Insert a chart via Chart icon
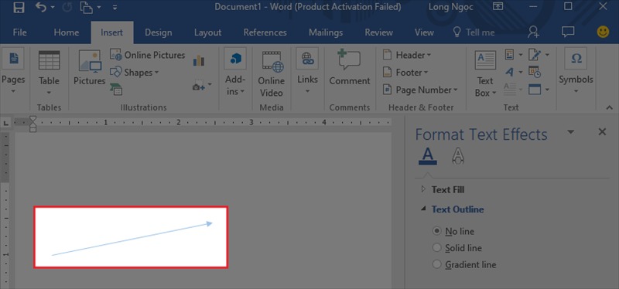The image size is (619, 289). [199, 60]
